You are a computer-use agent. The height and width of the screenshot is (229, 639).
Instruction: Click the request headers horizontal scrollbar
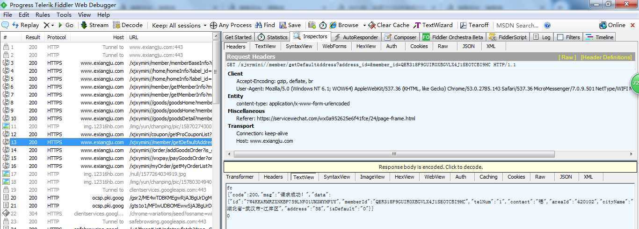click(394, 154)
